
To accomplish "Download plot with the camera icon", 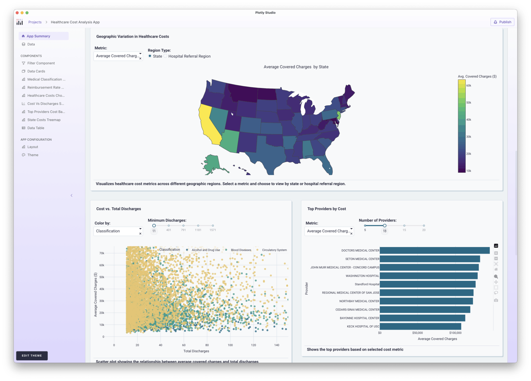I will click(x=496, y=300).
